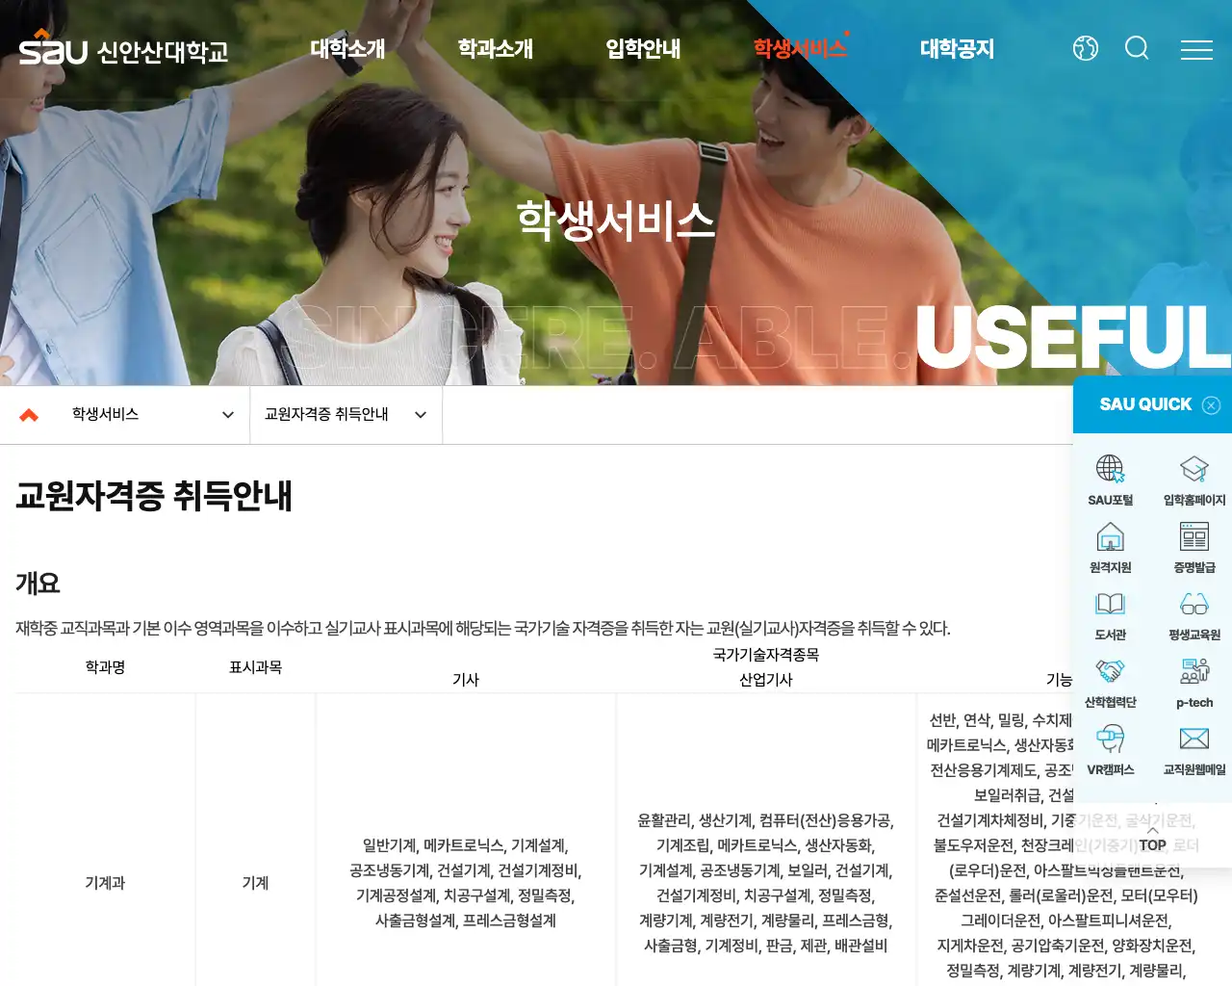Click the SAU QUICK header label
Viewport: 1232px width, 986px height.
pyautogui.click(x=1145, y=404)
